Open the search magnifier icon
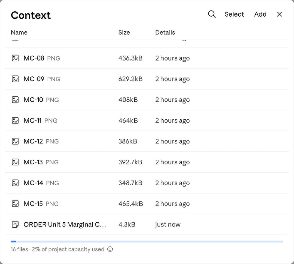This screenshot has width=294, height=264. pos(212,14)
